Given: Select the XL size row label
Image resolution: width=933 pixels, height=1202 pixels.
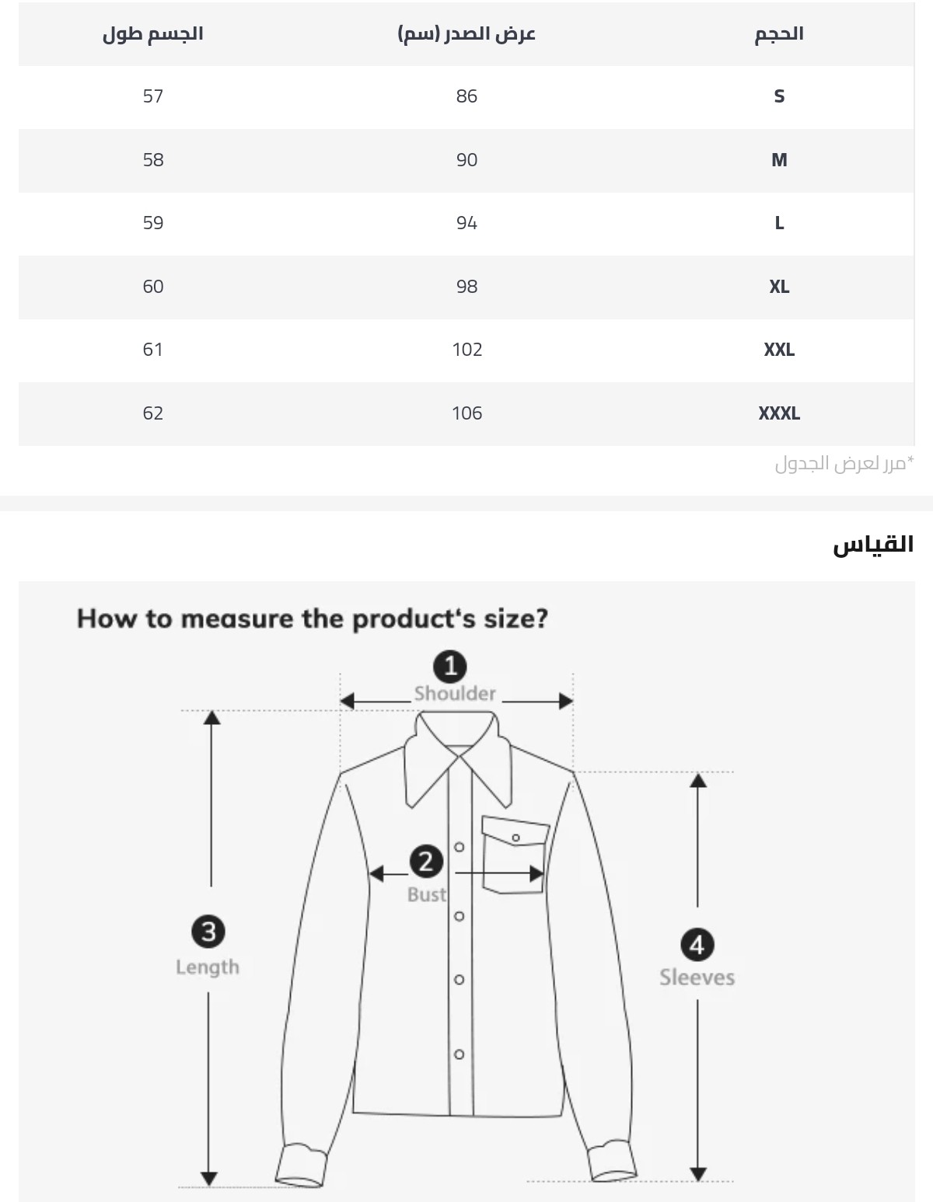Looking at the screenshot, I should click(779, 287).
